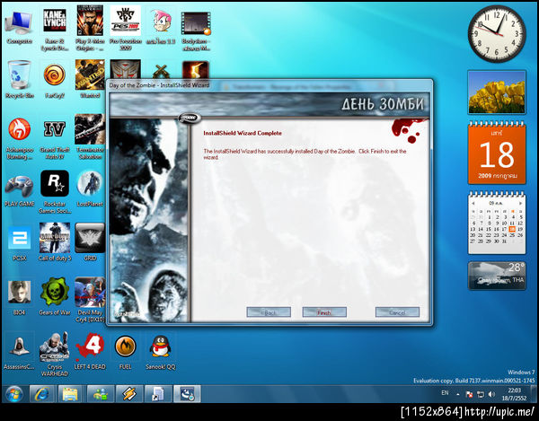Click Finish in the InstallShield Wizard
Image resolution: width=539 pixels, height=421 pixels.
[324, 312]
